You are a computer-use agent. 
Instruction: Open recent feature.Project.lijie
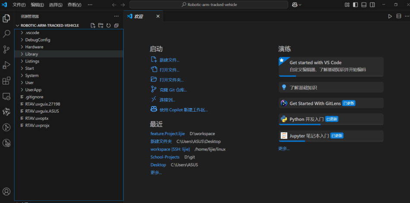168,134
